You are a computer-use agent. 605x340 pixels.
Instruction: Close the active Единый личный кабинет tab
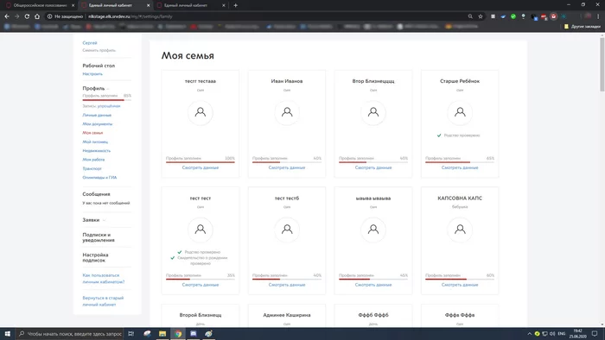pyautogui.click(x=148, y=5)
